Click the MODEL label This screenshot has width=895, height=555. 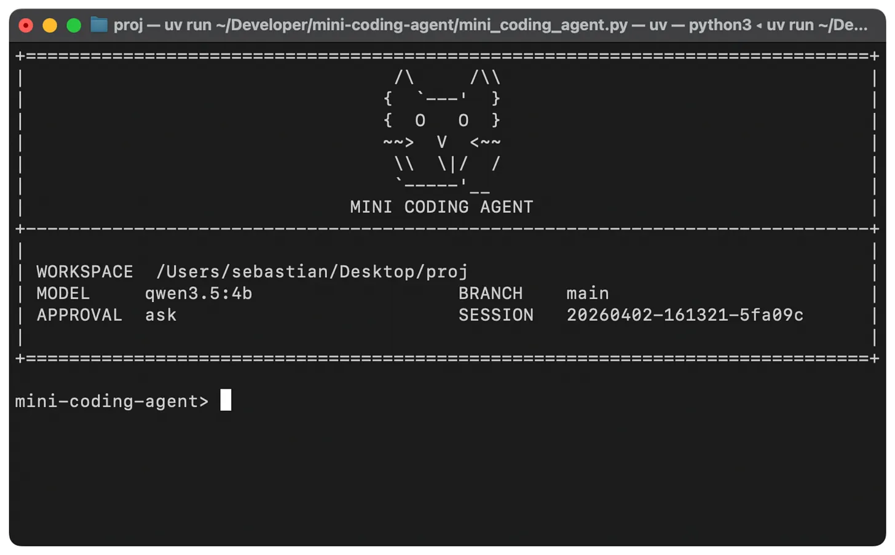(x=63, y=293)
